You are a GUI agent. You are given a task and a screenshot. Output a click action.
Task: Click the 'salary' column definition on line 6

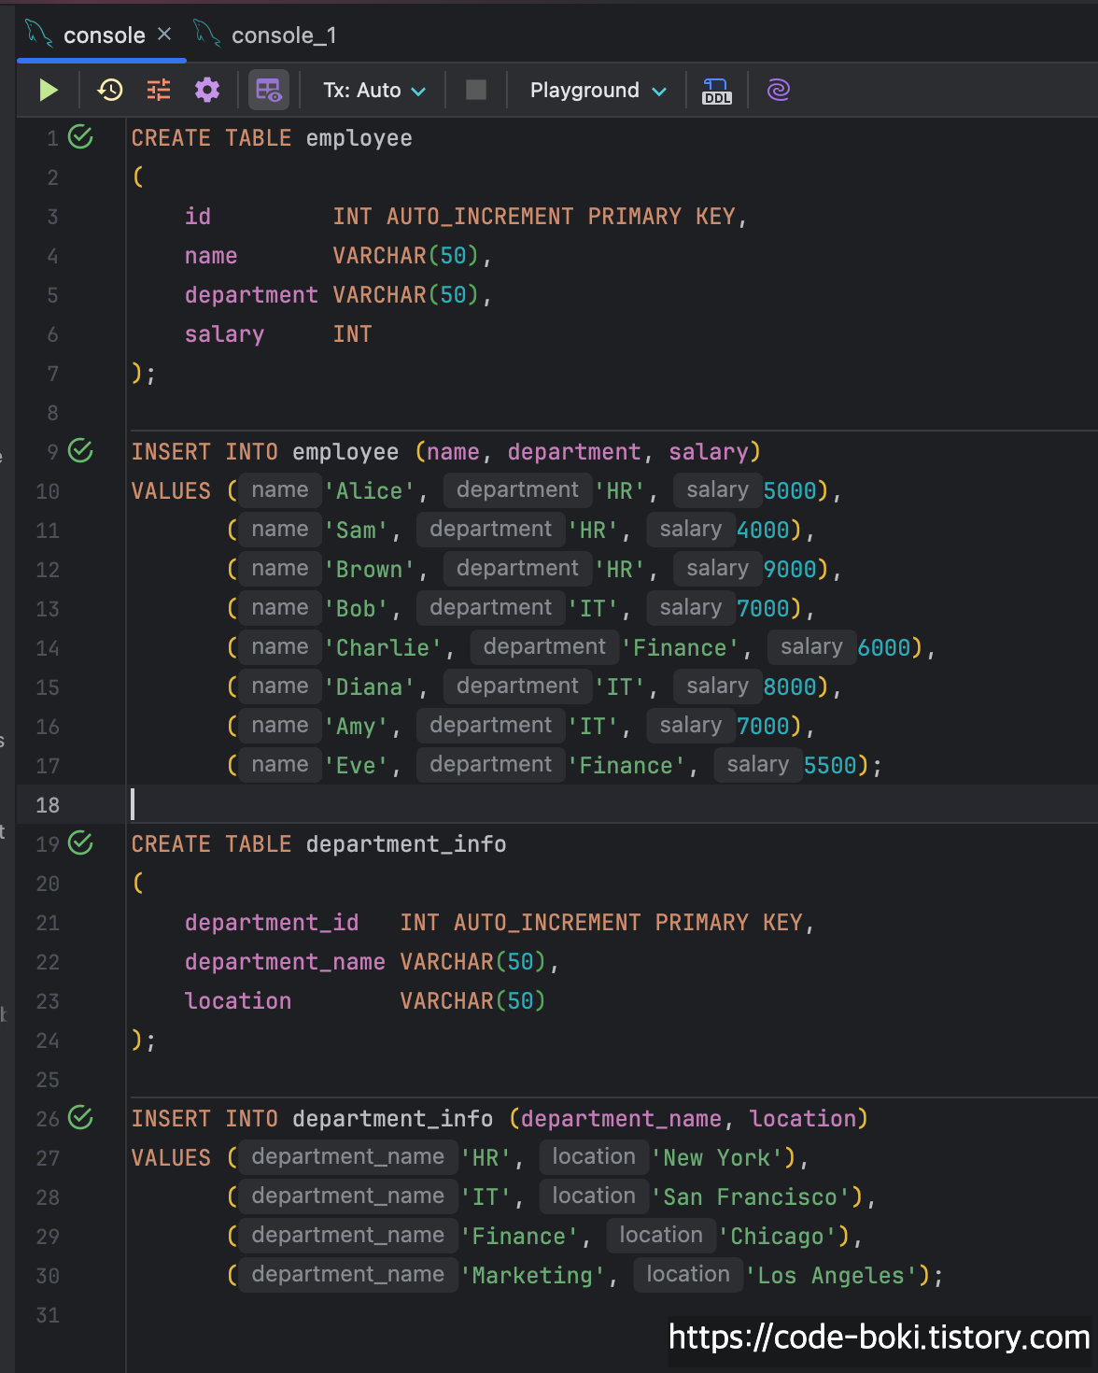click(x=224, y=334)
